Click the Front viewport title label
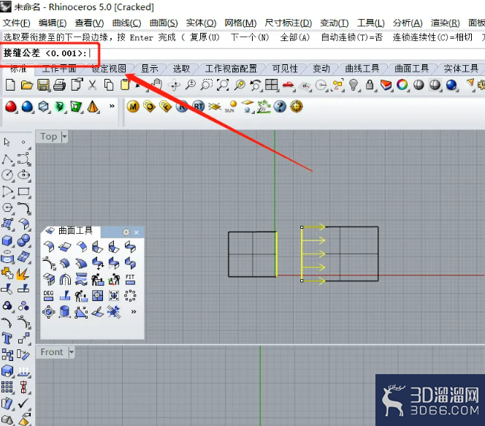The height and width of the screenshot is (426, 485). click(x=52, y=352)
